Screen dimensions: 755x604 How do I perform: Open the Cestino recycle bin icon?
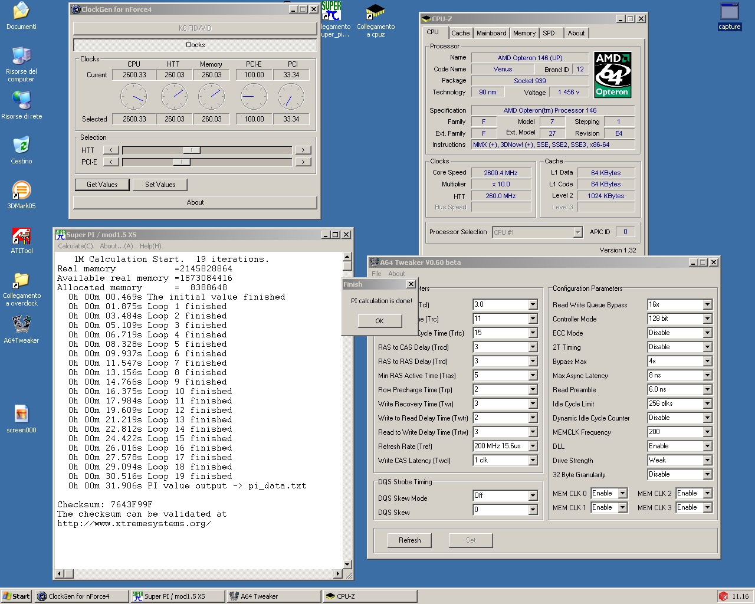click(21, 150)
